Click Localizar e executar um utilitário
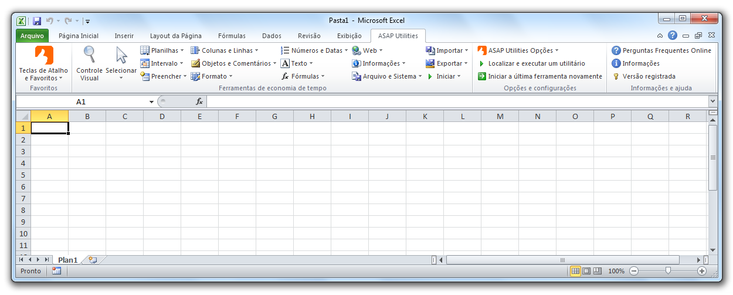Screen dimensions: 733x295 pyautogui.click(x=531, y=63)
